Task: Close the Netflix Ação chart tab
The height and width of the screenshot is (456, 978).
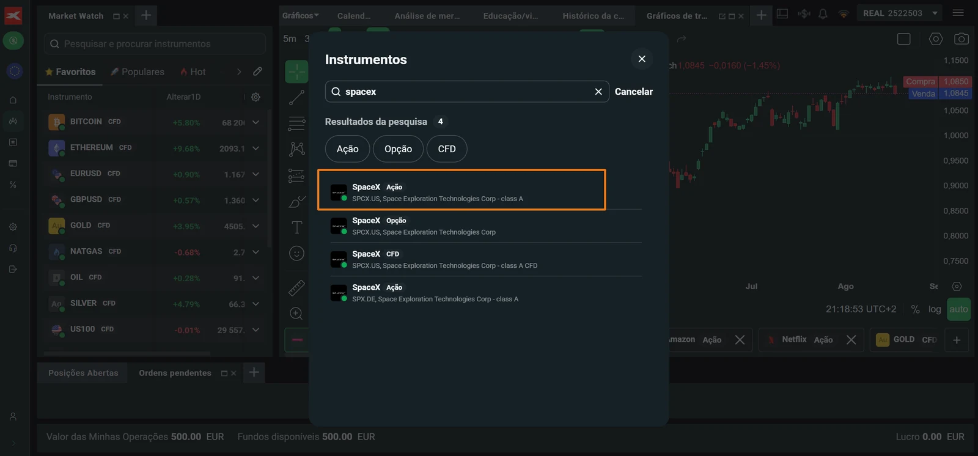Action: coord(851,340)
